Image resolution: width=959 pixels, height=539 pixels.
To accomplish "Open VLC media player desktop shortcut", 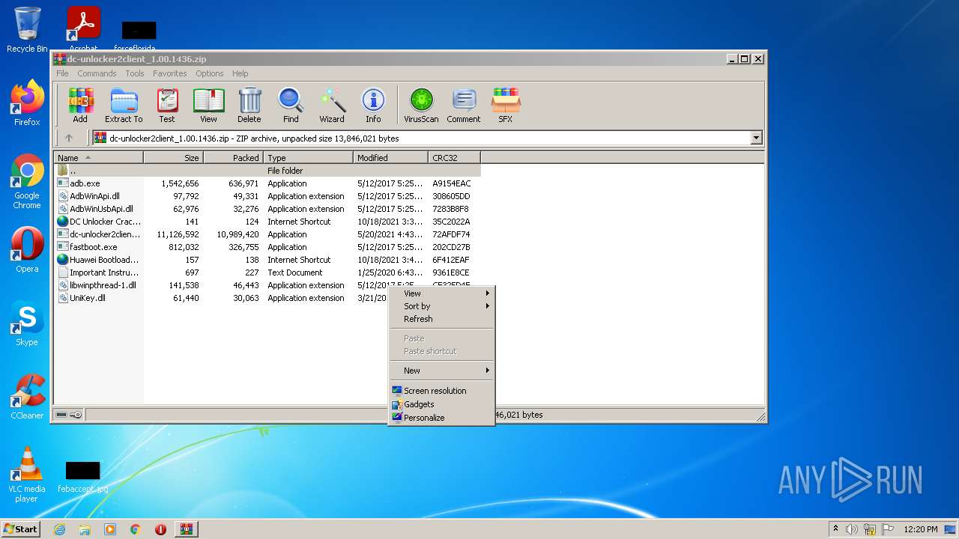I will pyautogui.click(x=27, y=475).
